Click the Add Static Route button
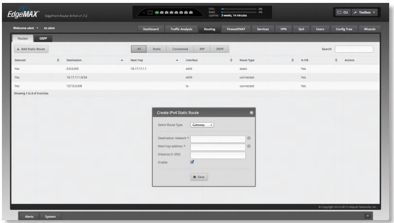 (32, 49)
